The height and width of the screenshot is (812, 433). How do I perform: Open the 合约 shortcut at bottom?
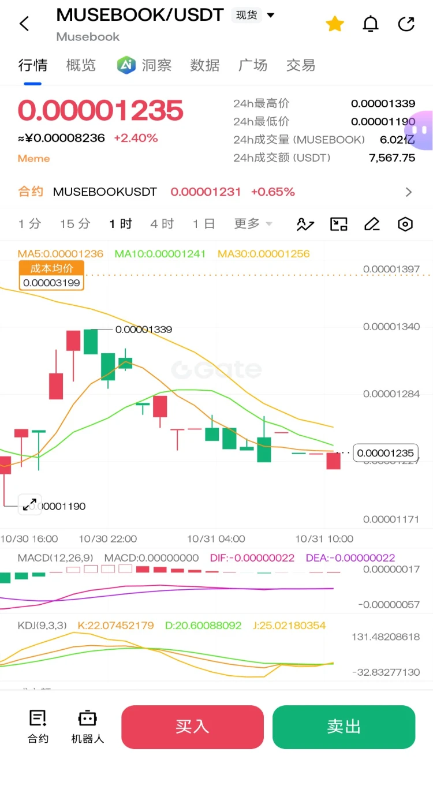click(x=38, y=727)
